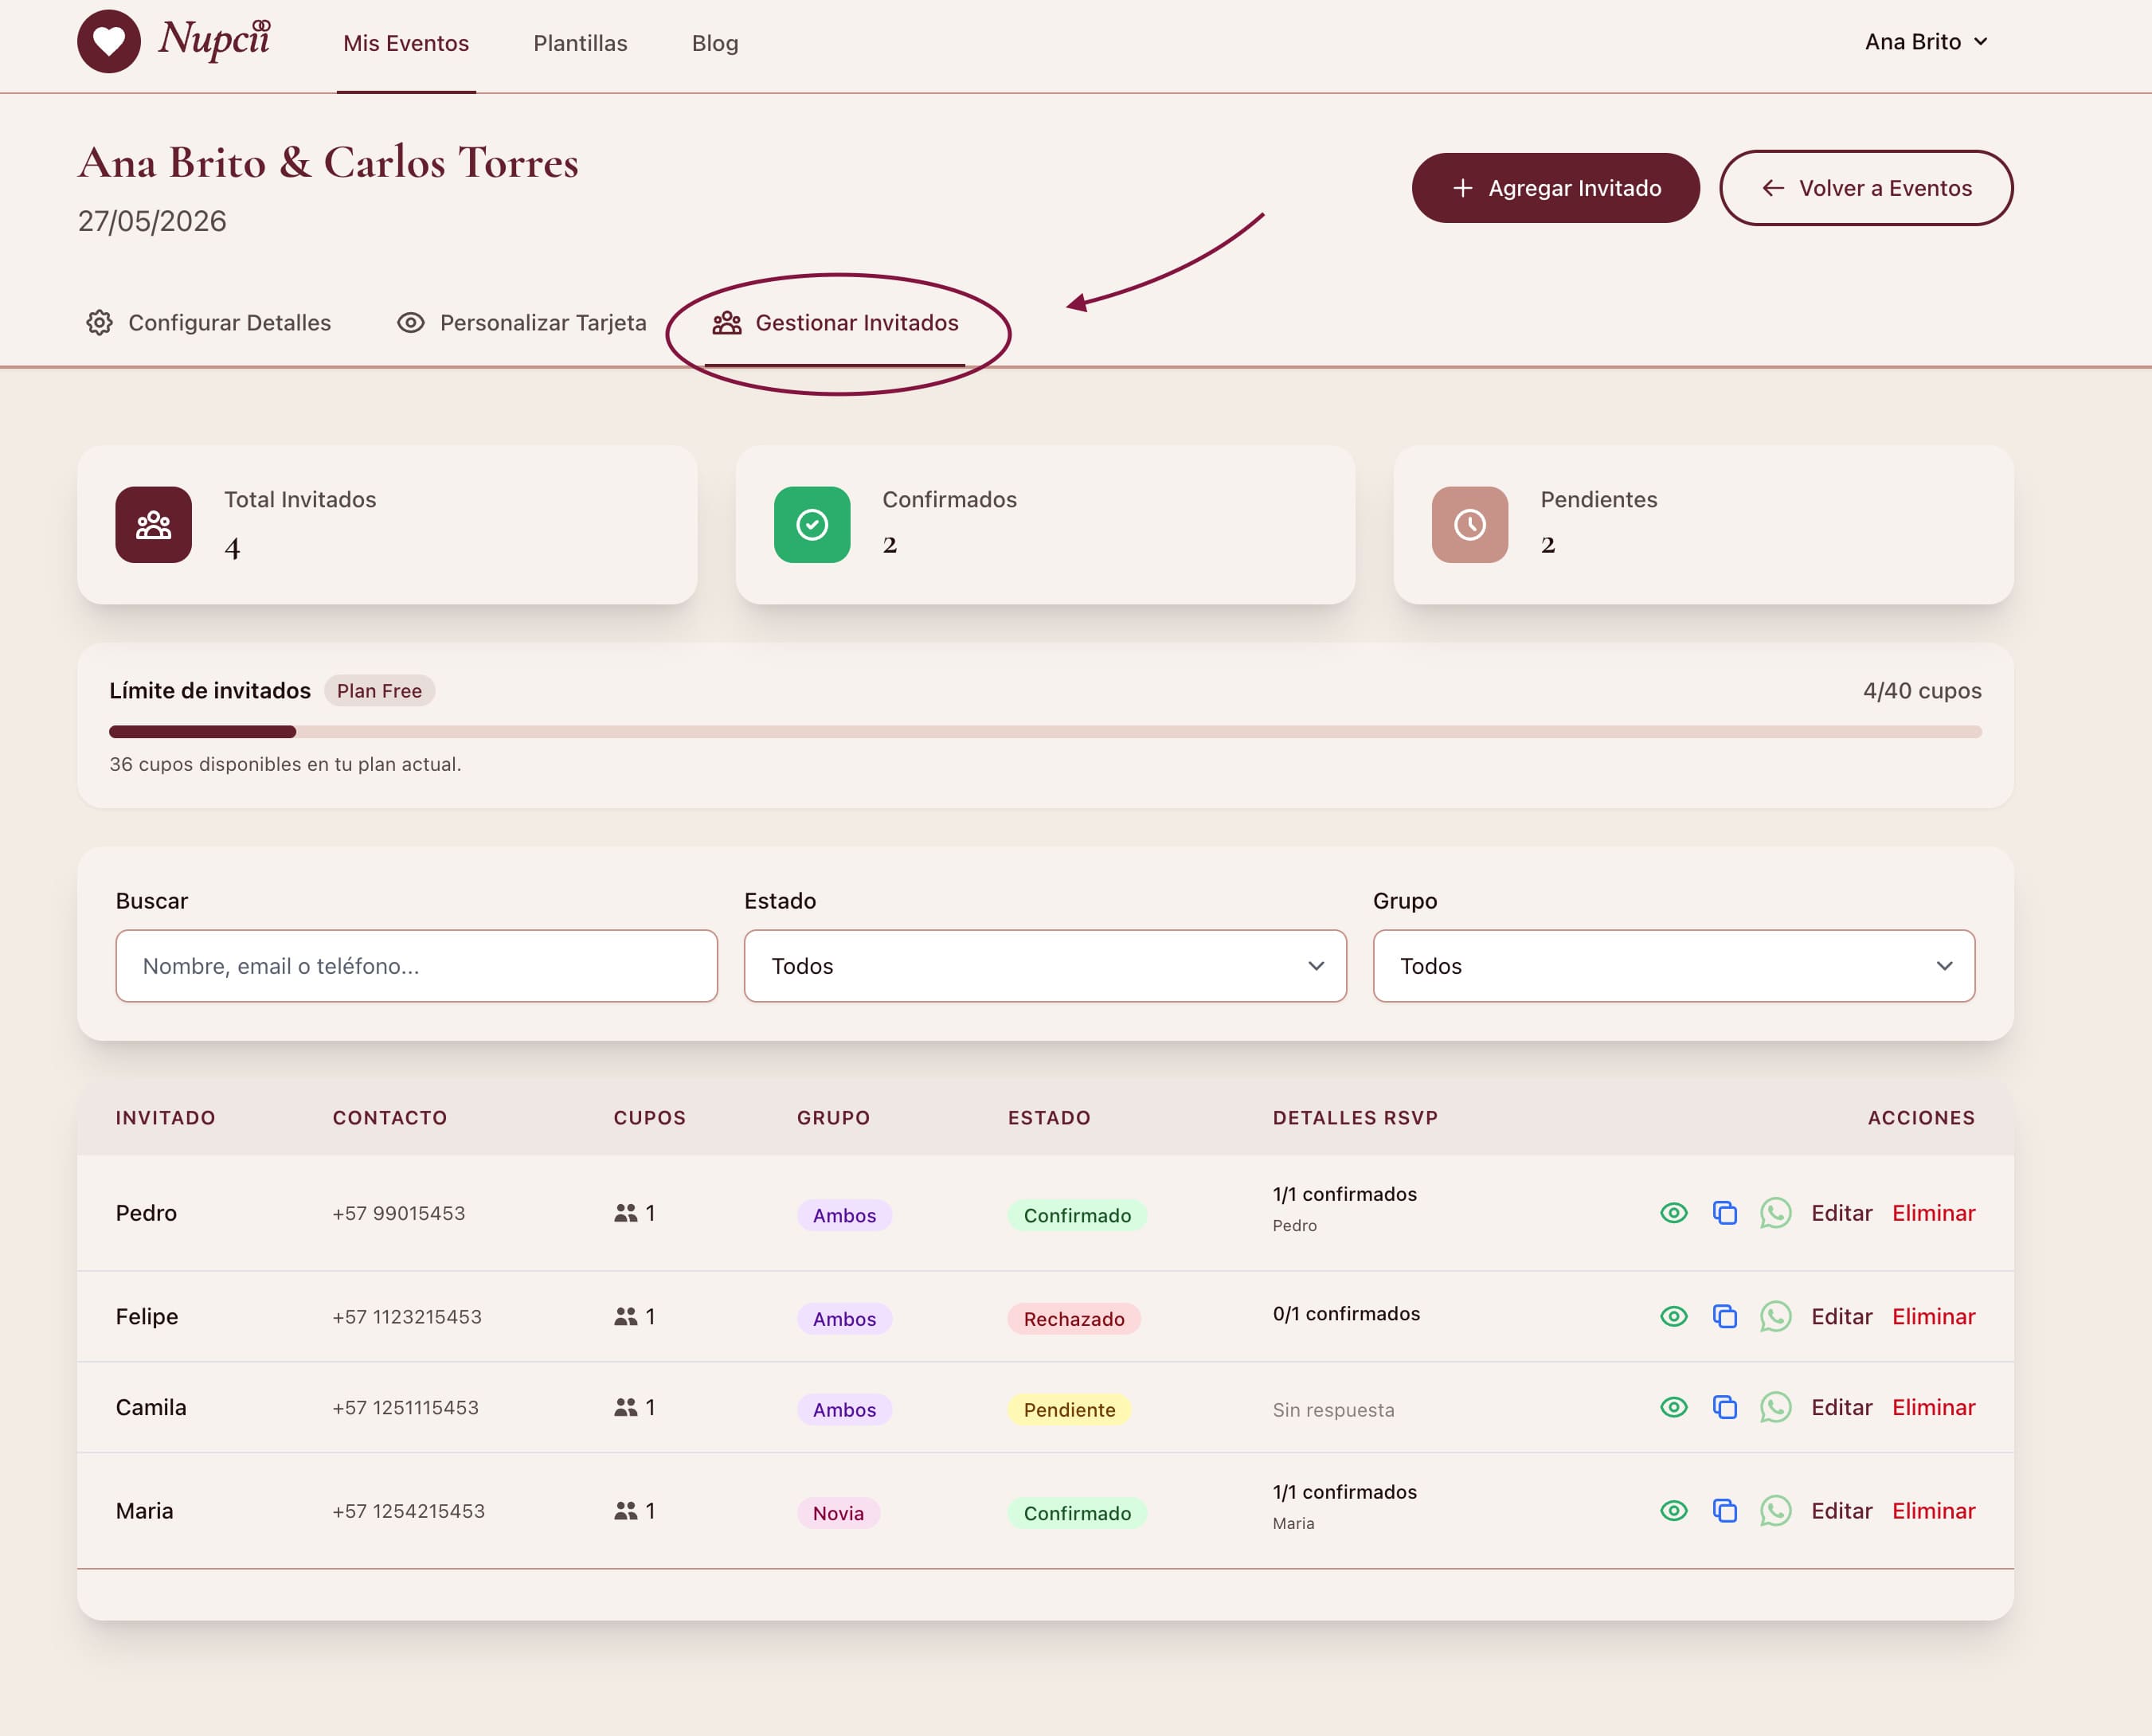Send WhatsApp message to Felipe
Image resolution: width=2152 pixels, height=1736 pixels.
coord(1775,1316)
